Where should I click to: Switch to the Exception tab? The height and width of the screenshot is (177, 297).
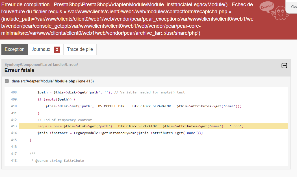tap(15, 49)
